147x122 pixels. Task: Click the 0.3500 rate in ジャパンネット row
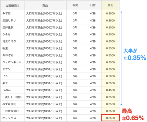point(111,62)
